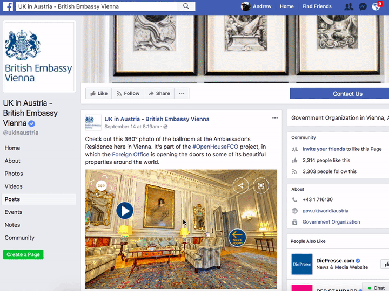Click the invite friends people icon

pos(295,149)
